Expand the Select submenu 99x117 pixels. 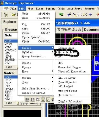[36, 48]
